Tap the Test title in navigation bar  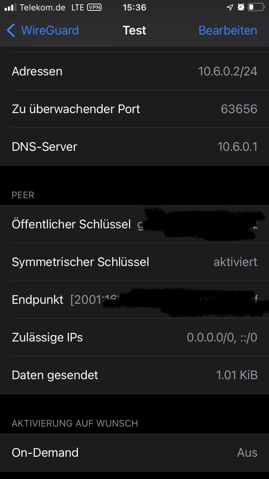pyautogui.click(x=134, y=31)
